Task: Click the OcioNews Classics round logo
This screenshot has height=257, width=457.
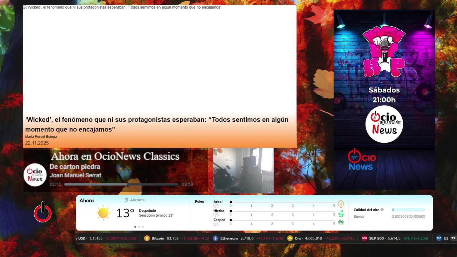Action: [35, 175]
